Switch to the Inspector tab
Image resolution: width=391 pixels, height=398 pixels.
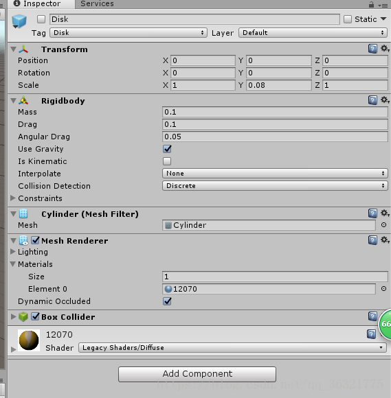(x=41, y=4)
